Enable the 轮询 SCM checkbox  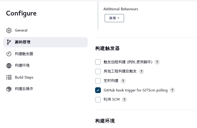click(x=98, y=100)
